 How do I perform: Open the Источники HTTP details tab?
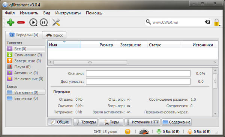click(142, 122)
